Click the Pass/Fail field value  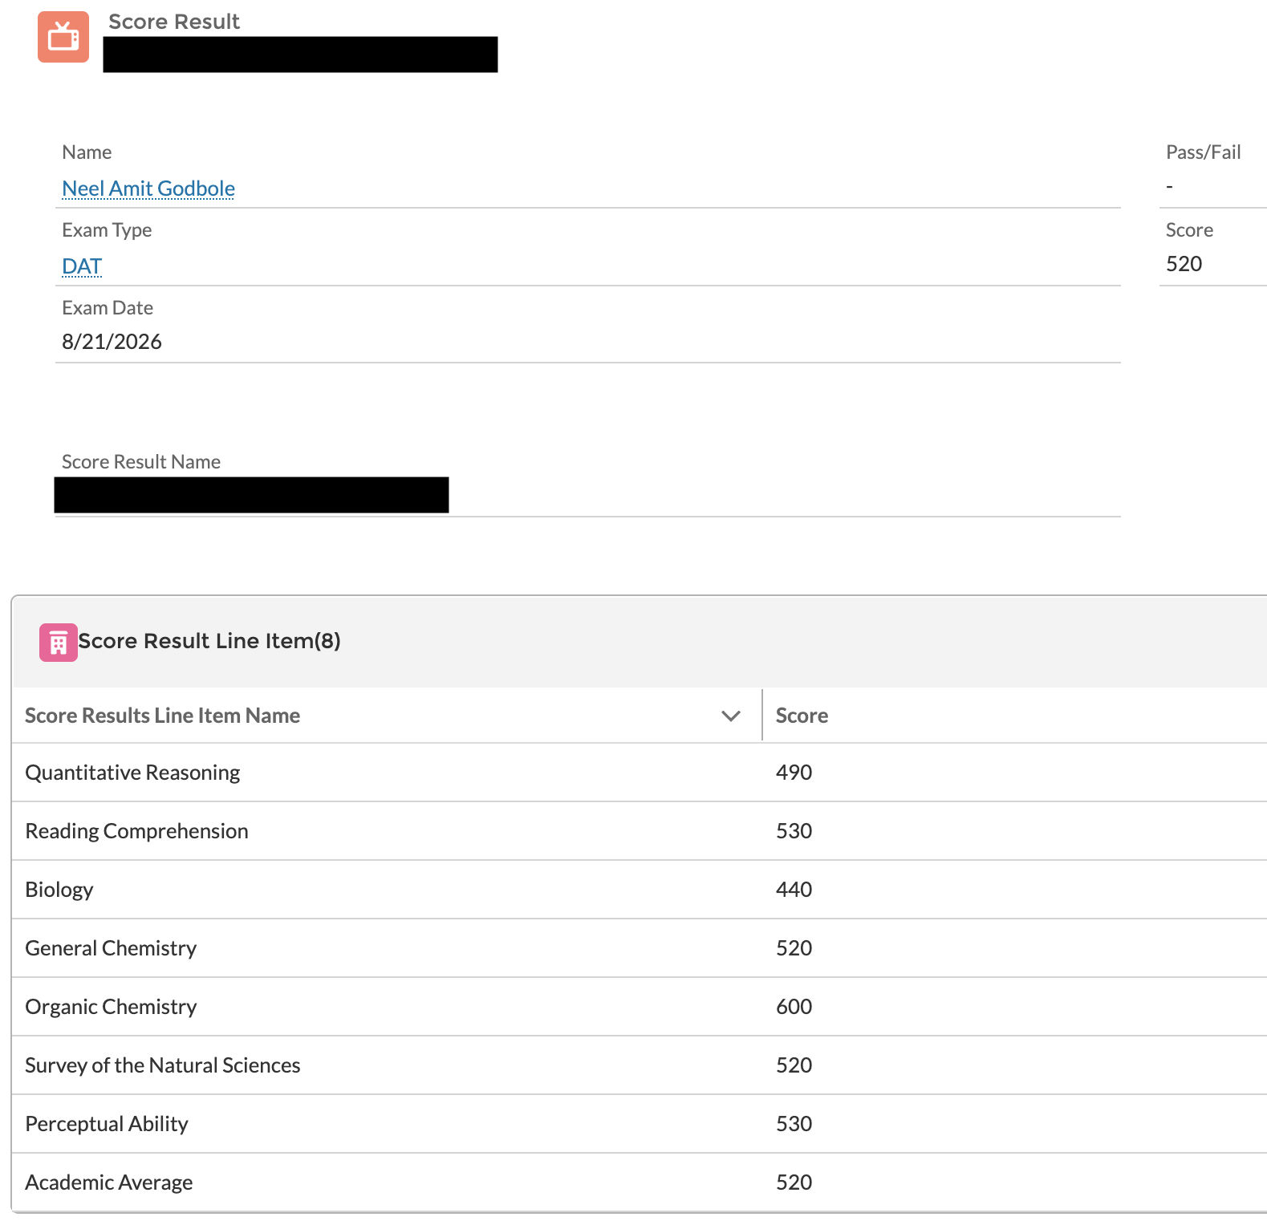pyautogui.click(x=1170, y=186)
